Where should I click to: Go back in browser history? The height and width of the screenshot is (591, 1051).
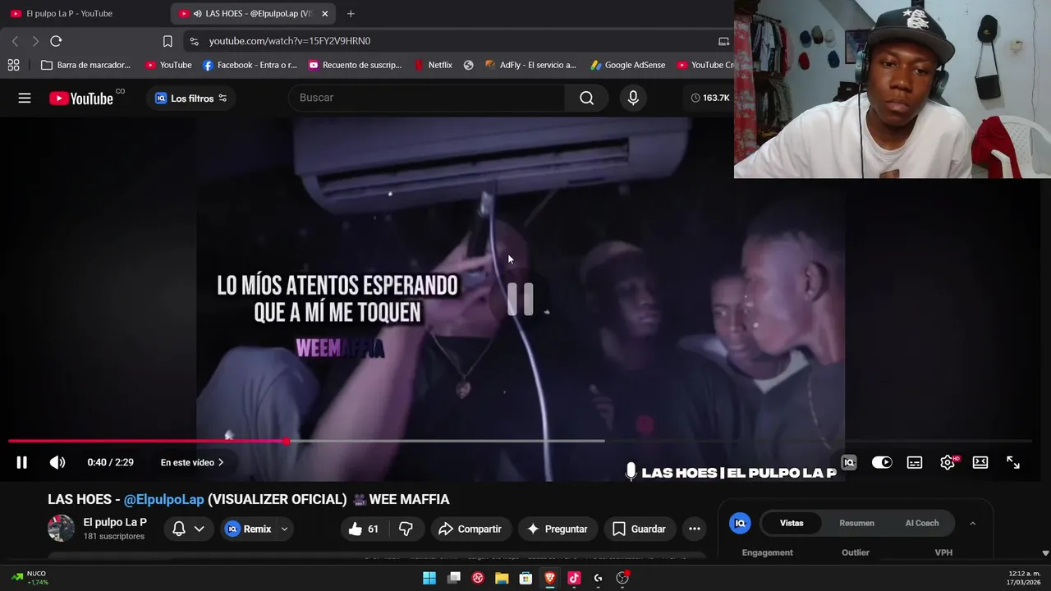[x=15, y=41]
